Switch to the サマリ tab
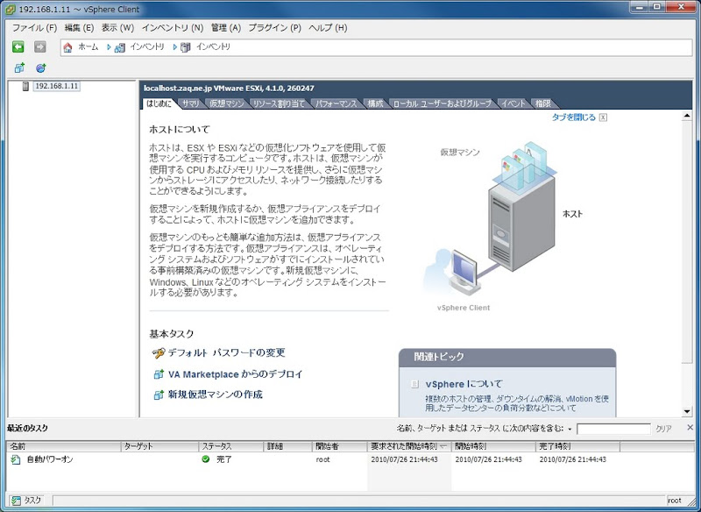 (191, 103)
